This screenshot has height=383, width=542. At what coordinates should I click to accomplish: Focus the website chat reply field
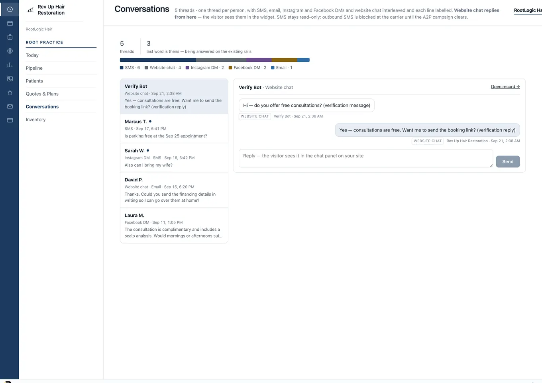click(x=366, y=159)
